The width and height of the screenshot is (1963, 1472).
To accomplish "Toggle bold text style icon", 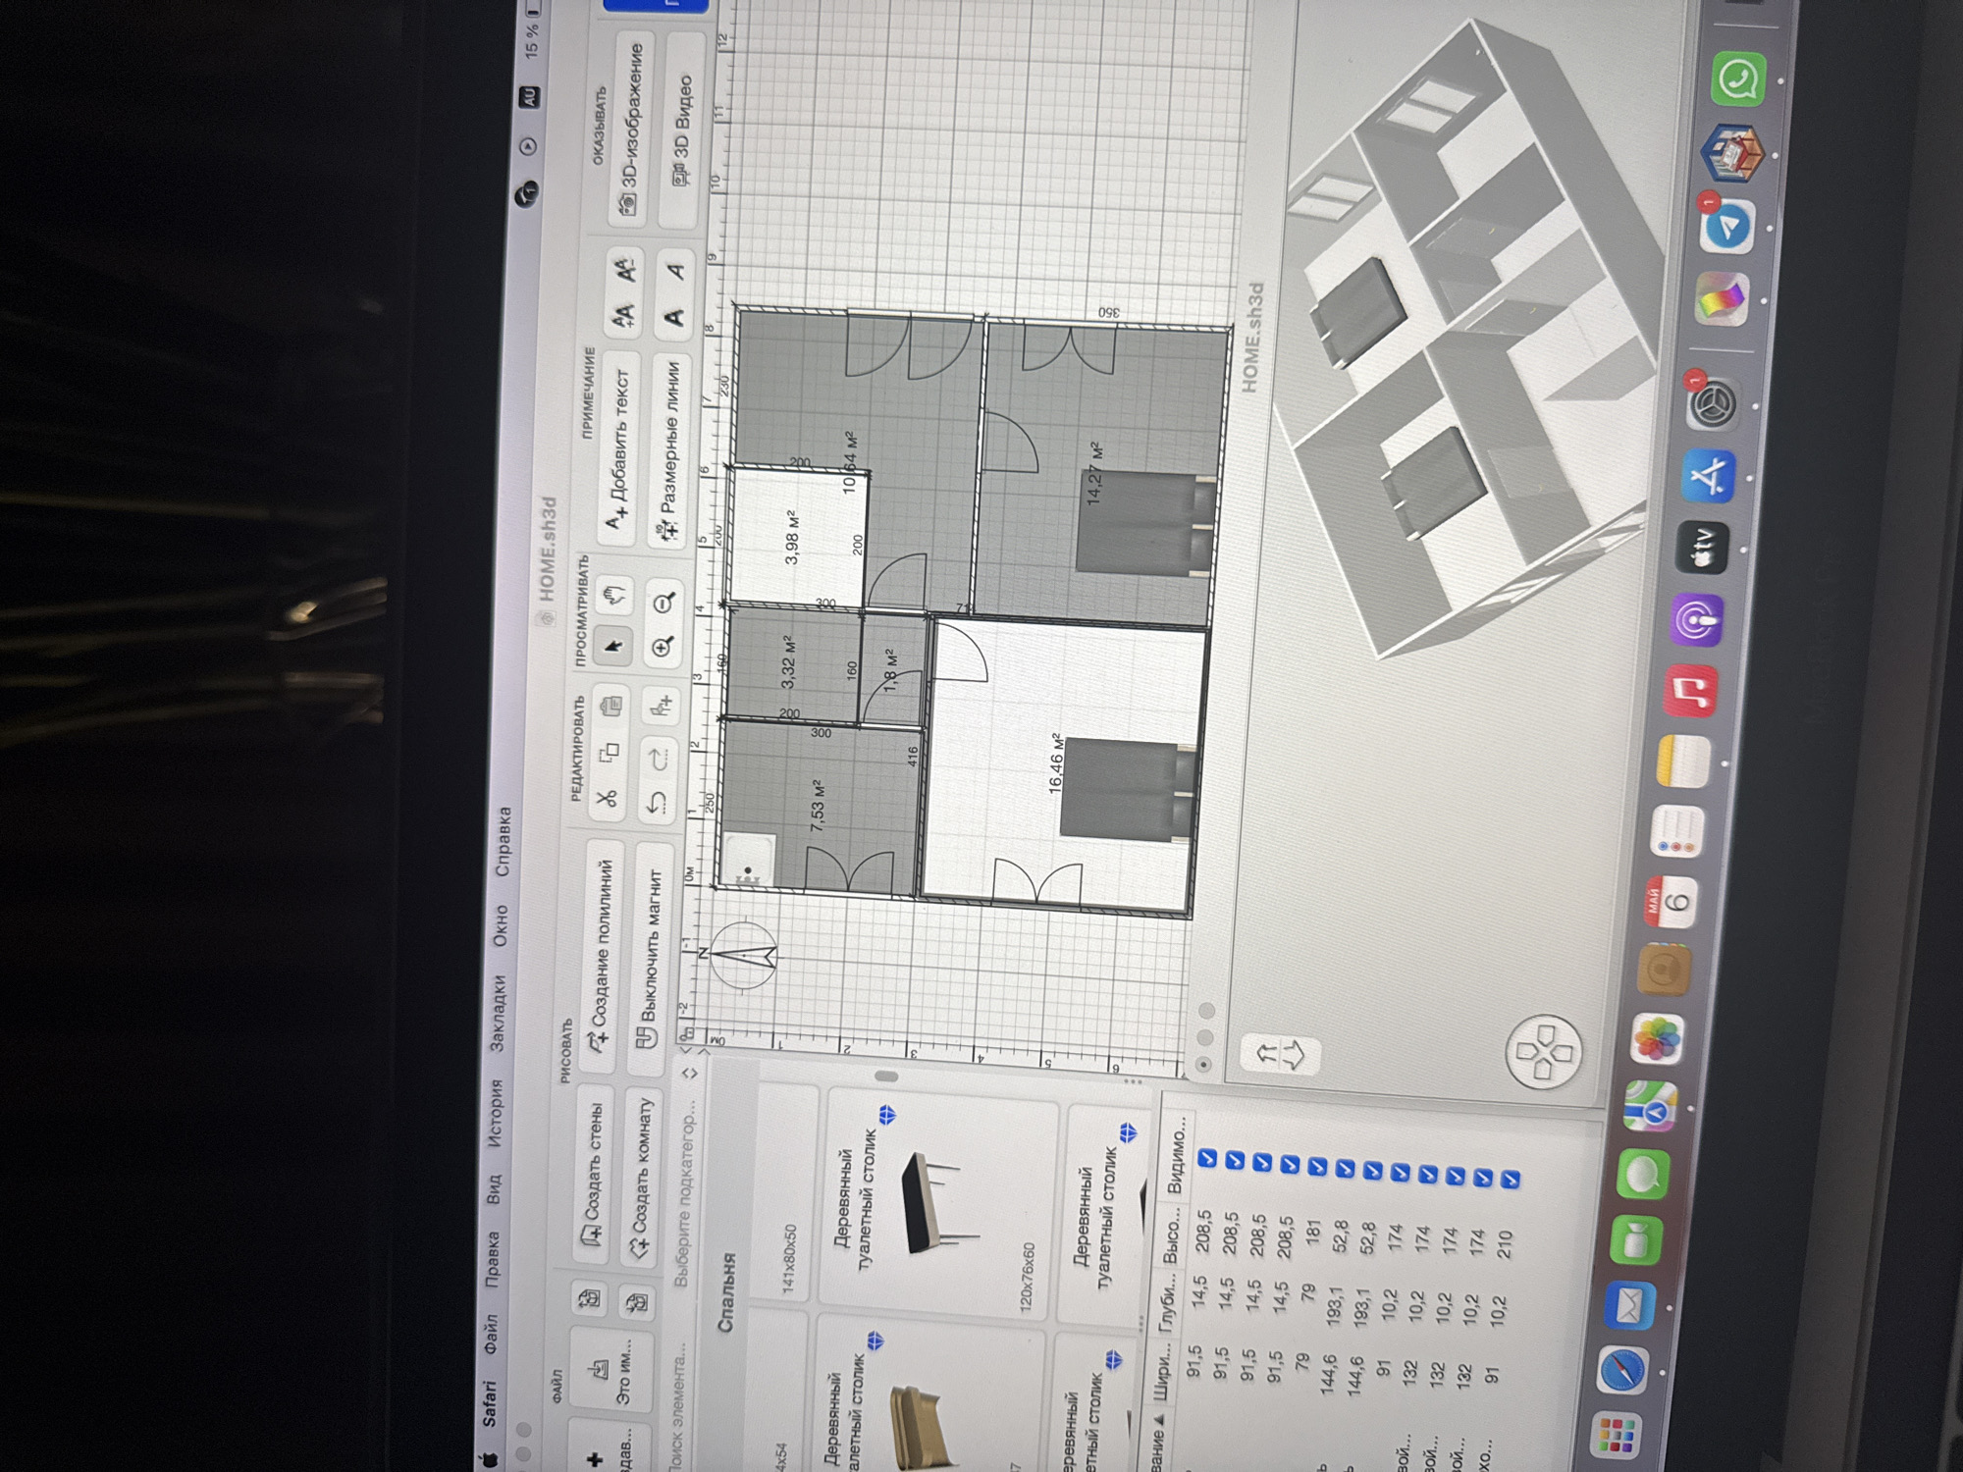I will pos(672,319).
